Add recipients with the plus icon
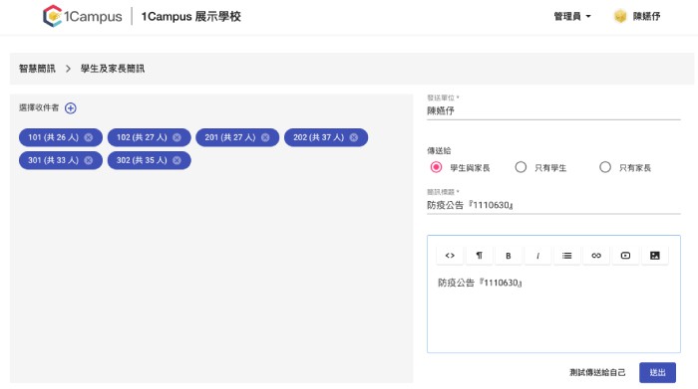Screen dimensions: 698x389 tap(71, 107)
